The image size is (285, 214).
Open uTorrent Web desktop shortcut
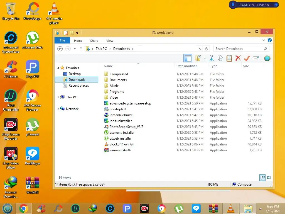32,40
